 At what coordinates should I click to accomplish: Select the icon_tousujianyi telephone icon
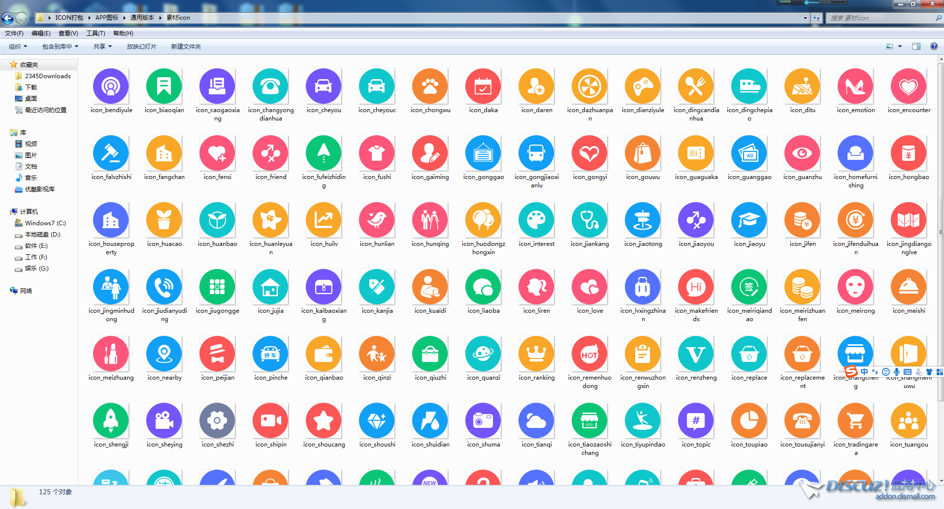[x=802, y=421]
